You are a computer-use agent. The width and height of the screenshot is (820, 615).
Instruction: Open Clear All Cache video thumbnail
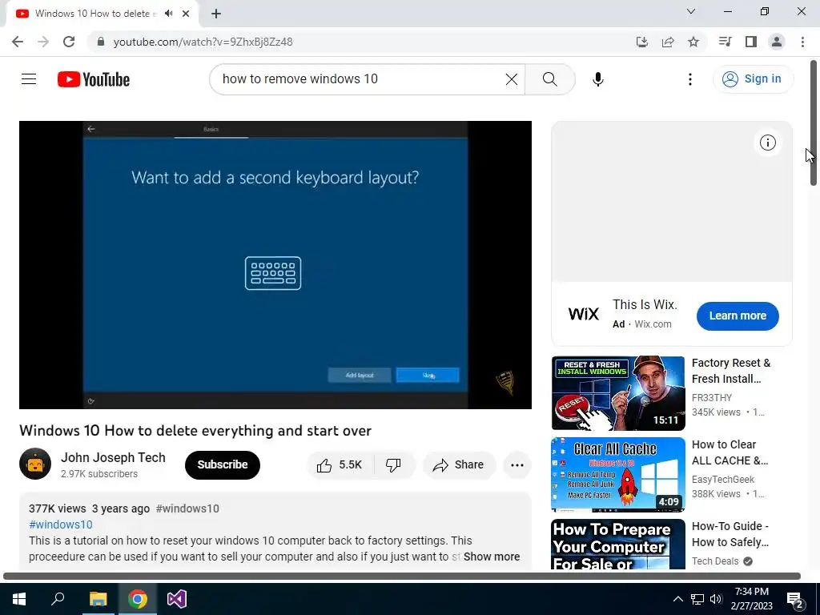pyautogui.click(x=618, y=474)
